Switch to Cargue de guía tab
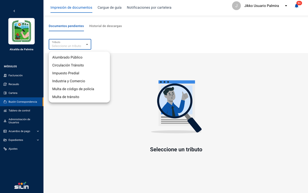 tap(109, 8)
